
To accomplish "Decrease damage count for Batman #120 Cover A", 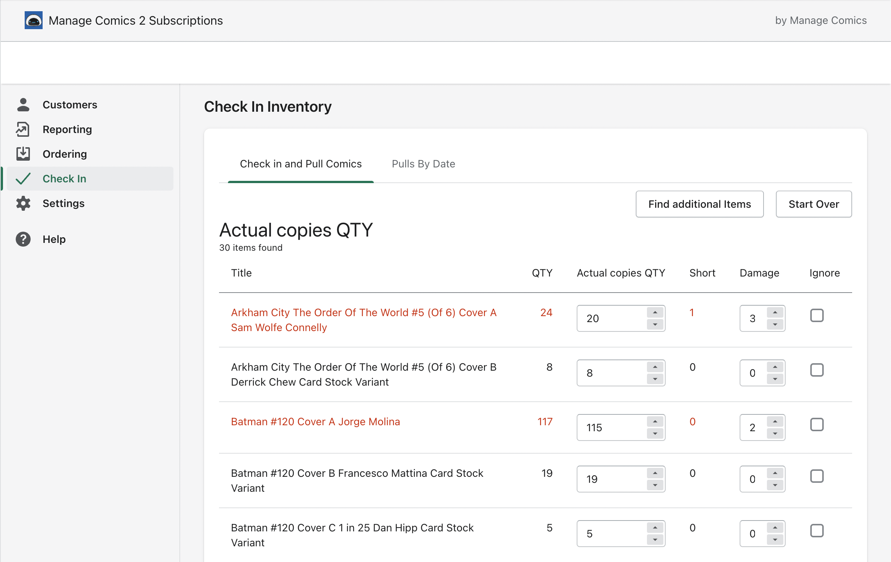I will pyautogui.click(x=775, y=434).
